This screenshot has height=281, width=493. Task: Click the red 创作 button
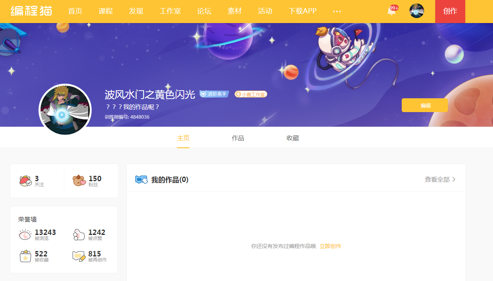point(450,12)
